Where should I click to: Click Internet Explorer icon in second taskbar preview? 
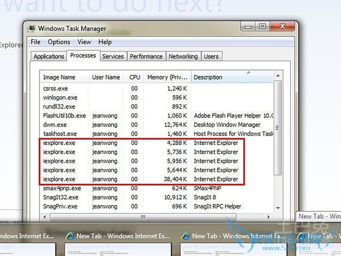click(70, 236)
